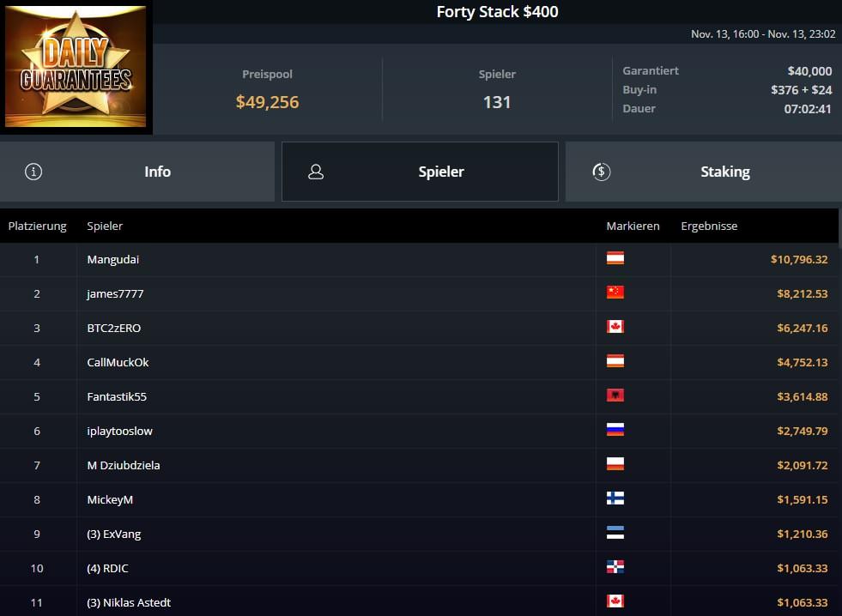842x616 pixels.
Task: Open the Info tab
Action: 137,172
